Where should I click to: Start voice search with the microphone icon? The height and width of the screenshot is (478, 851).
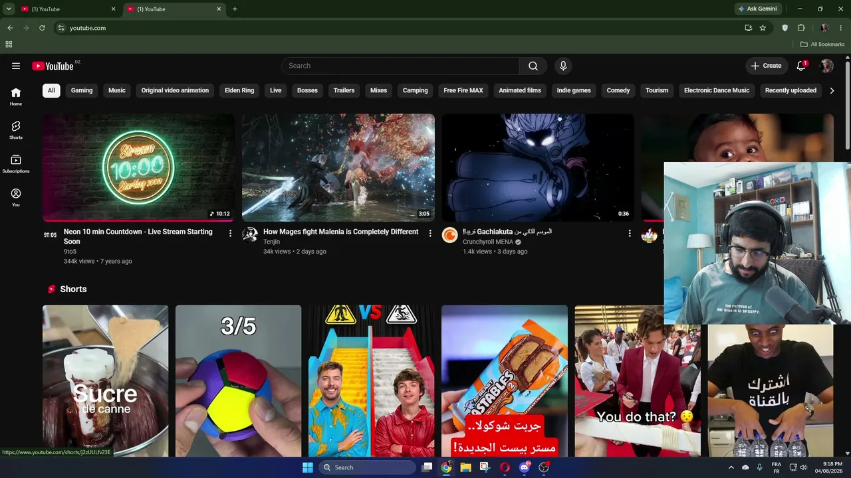tap(563, 66)
